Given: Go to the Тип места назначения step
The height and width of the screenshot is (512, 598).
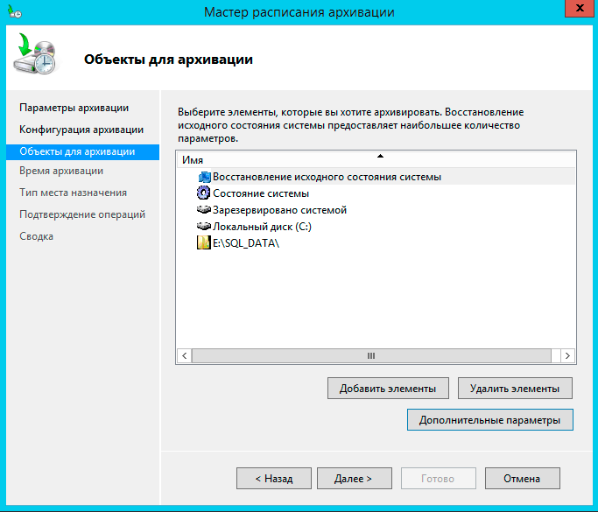Looking at the screenshot, I should click(74, 193).
